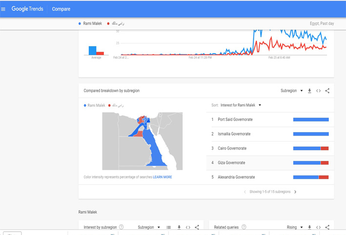Image resolution: width=346 pixels, height=235 pixels.
Task: Click the Egypt subregion map
Action: (x=142, y=141)
